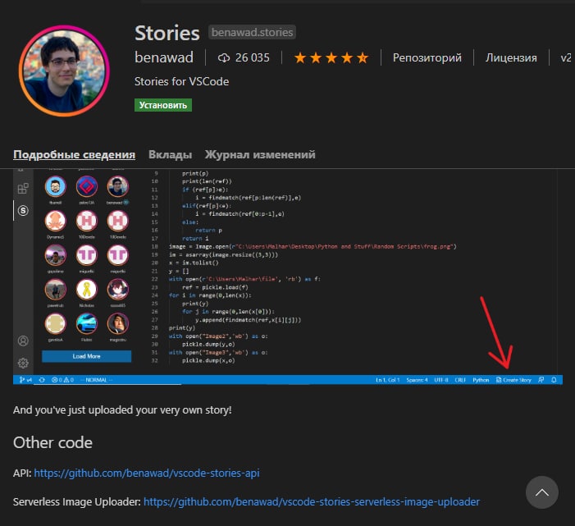Click the Ln 1, Col 1 status entry

(388, 380)
